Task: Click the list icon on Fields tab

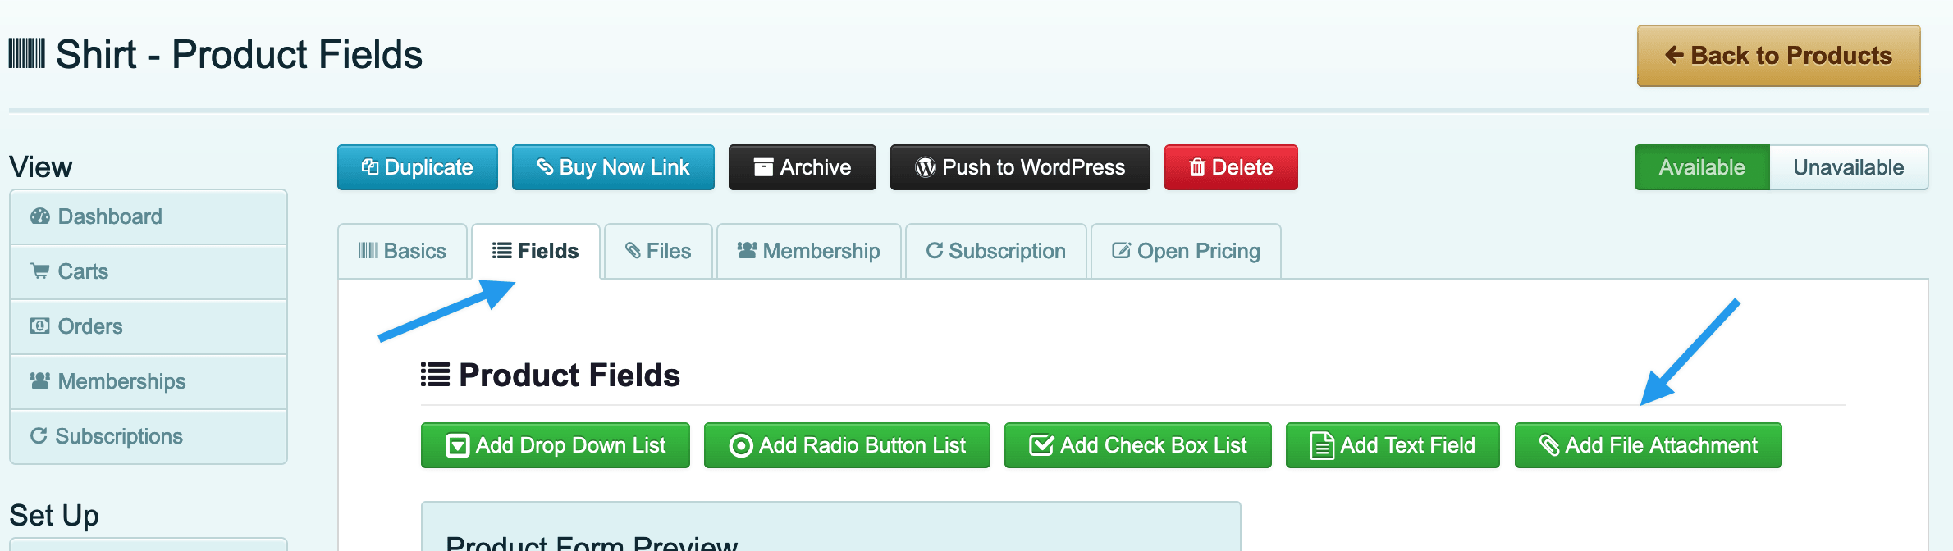Action: [x=502, y=250]
